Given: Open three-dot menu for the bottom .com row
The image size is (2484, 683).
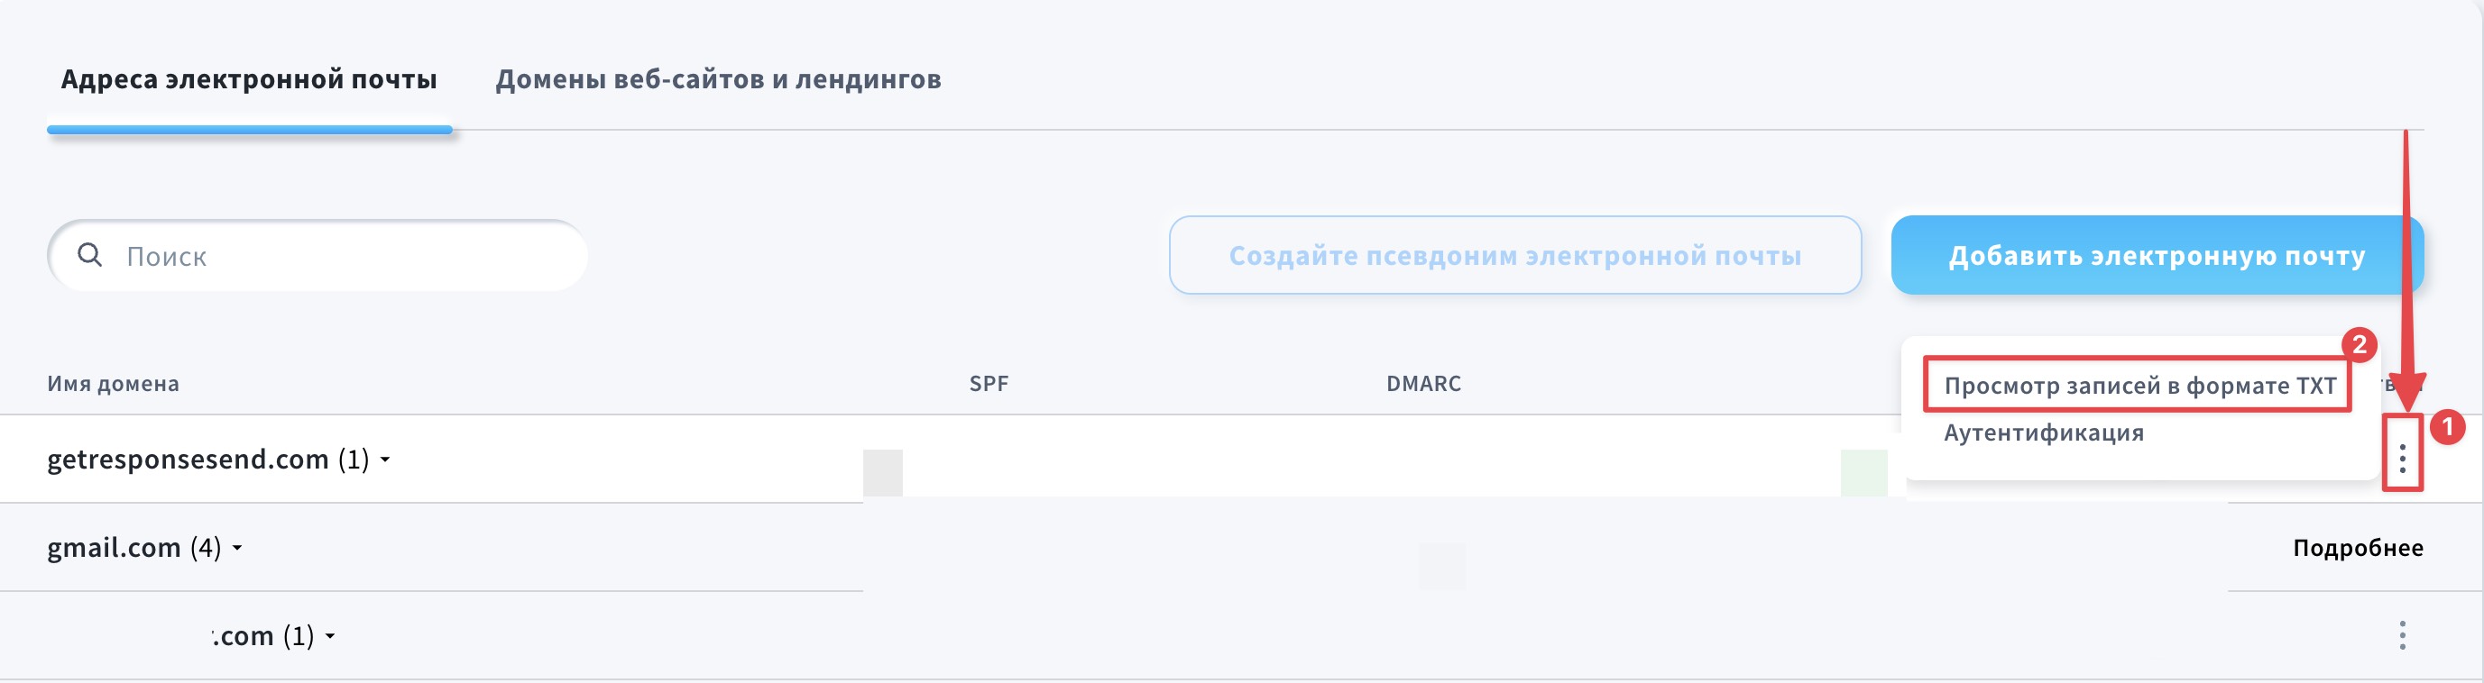Looking at the screenshot, I should pyautogui.click(x=2402, y=635).
